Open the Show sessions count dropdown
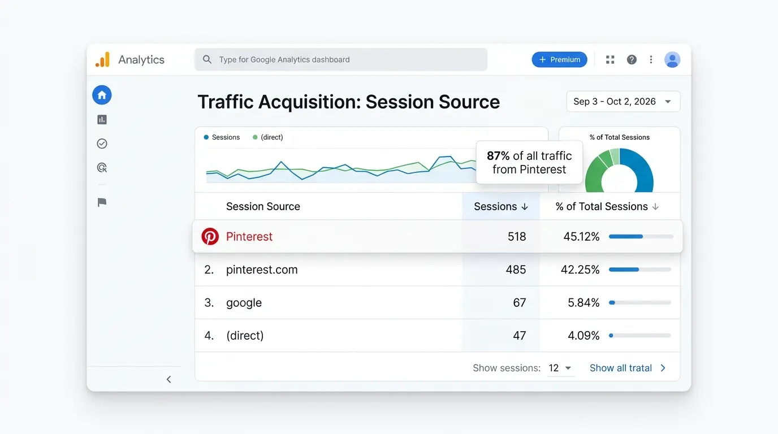Screen dimensions: 778x434 pyautogui.click(x=560, y=368)
